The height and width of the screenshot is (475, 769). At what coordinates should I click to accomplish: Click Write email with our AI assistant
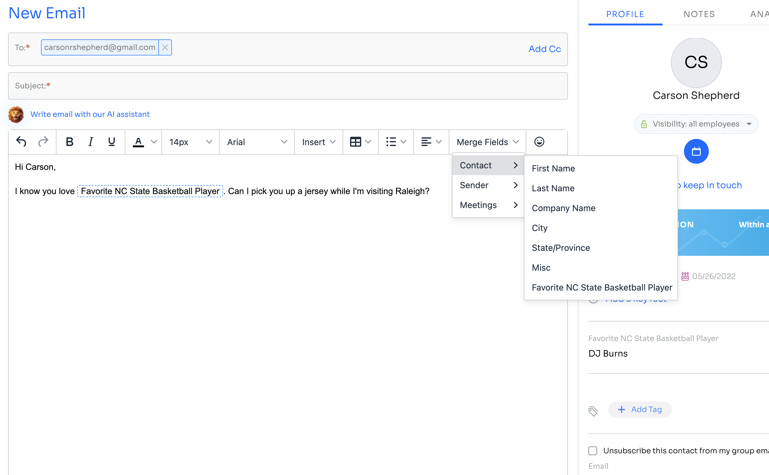[90, 114]
